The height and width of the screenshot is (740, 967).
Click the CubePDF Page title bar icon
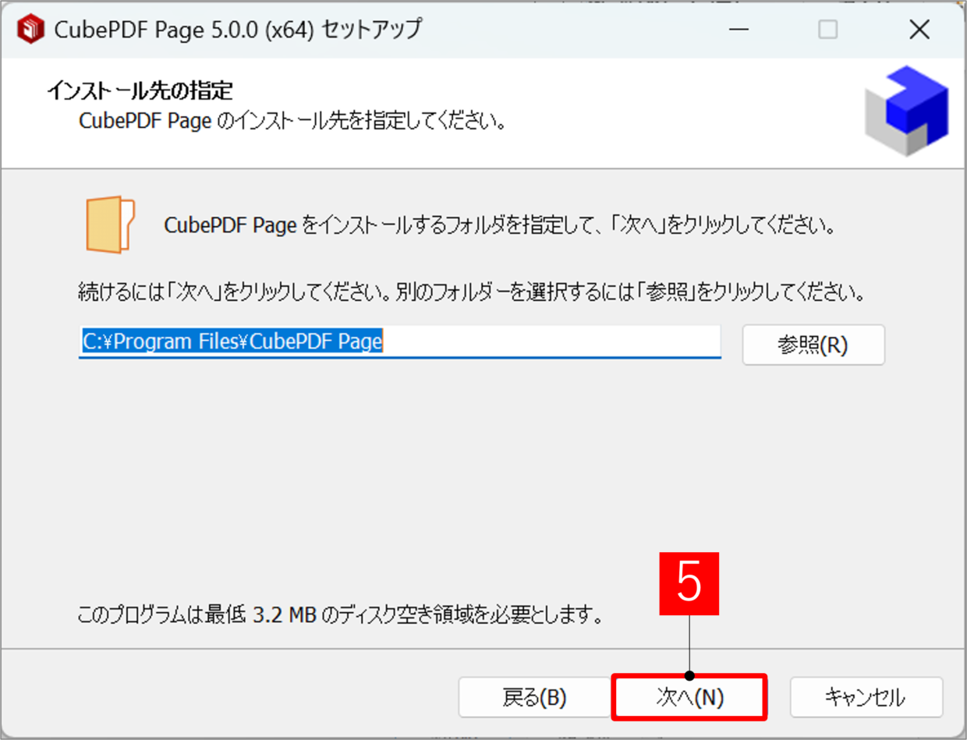(x=32, y=30)
